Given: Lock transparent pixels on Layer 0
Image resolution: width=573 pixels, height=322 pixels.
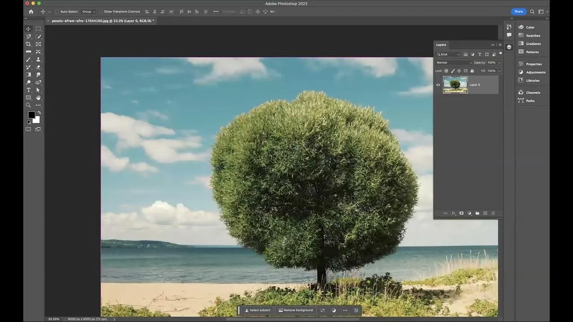Looking at the screenshot, I should click(x=446, y=71).
